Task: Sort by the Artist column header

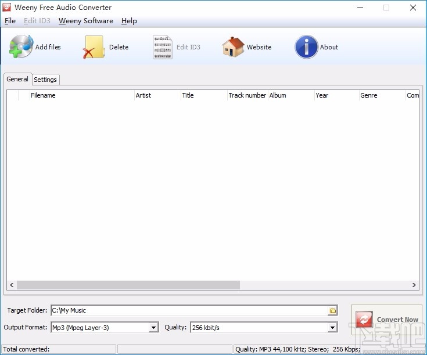Action: [x=157, y=95]
